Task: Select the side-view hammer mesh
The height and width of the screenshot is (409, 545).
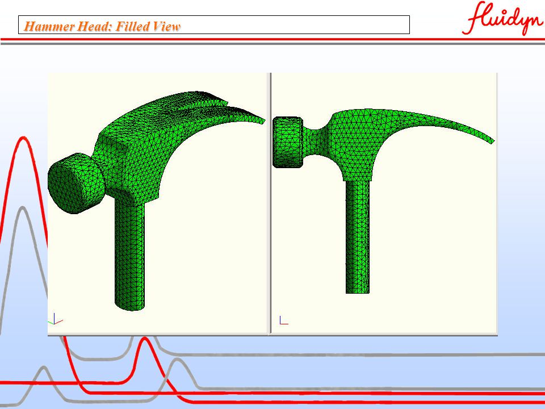Action: pyautogui.click(x=383, y=201)
